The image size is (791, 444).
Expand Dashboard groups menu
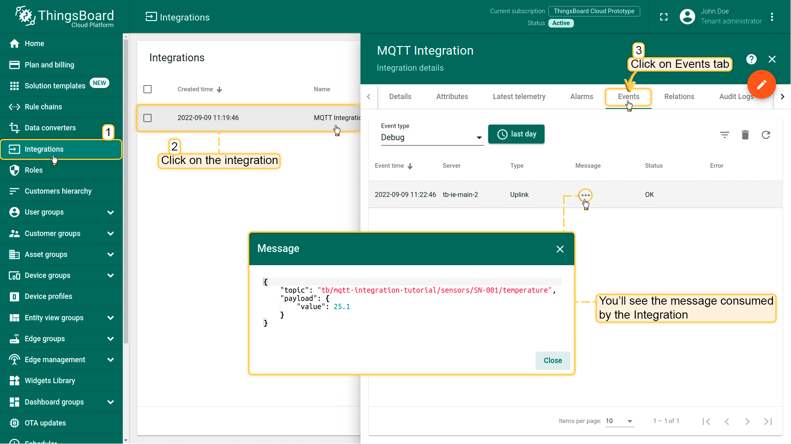click(x=110, y=402)
